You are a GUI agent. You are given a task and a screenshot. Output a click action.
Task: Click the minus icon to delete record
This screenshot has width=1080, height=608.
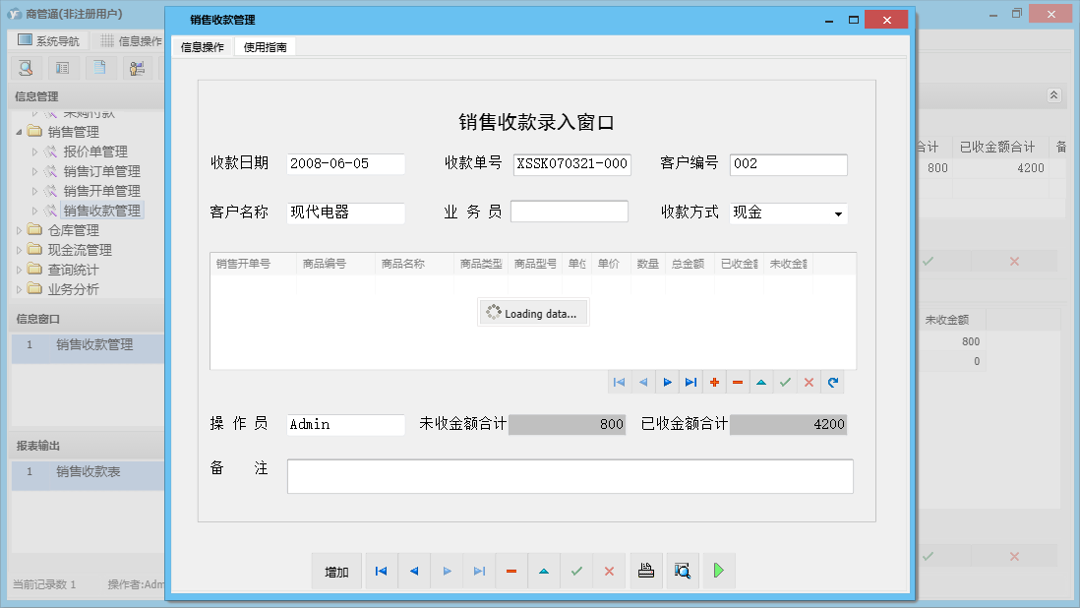coord(738,382)
